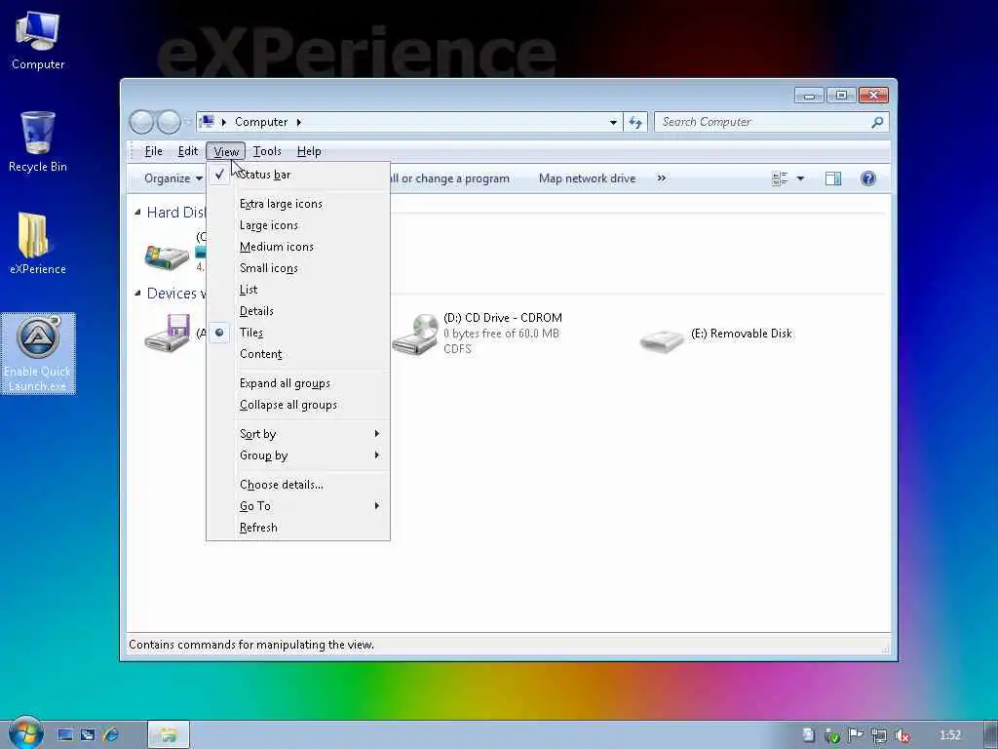Click the green shield tray icon
The width and height of the screenshot is (998, 749).
tap(832, 735)
